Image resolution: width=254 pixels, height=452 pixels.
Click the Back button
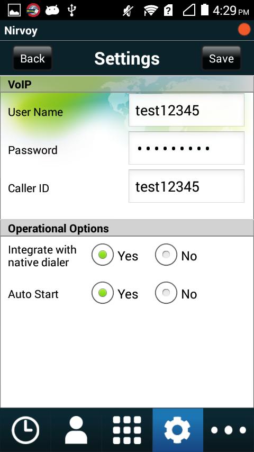[x=33, y=58]
